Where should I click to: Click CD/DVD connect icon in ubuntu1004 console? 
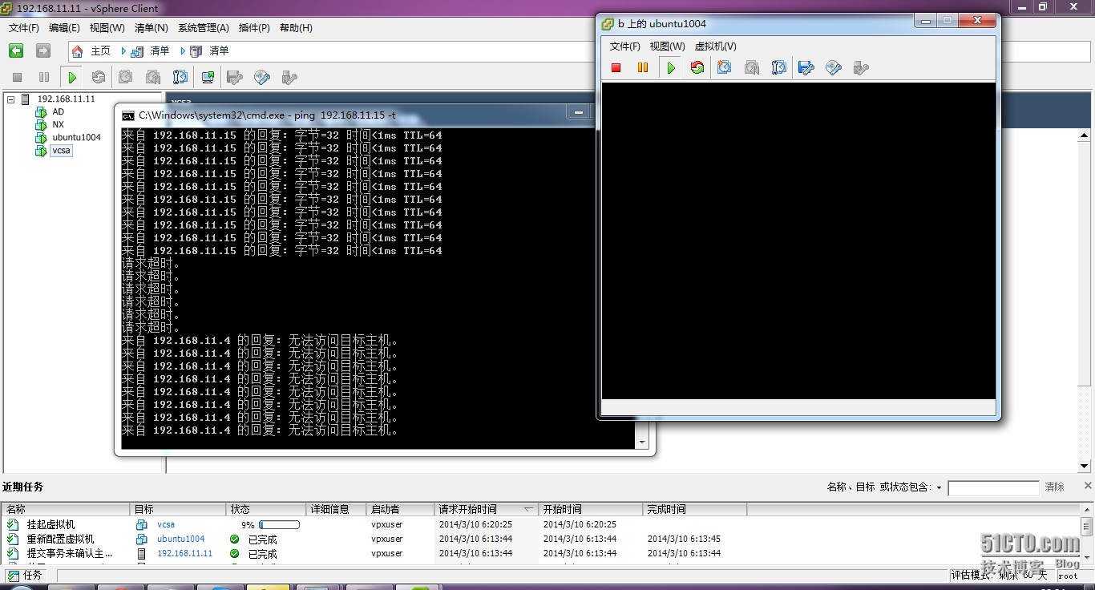tap(834, 67)
